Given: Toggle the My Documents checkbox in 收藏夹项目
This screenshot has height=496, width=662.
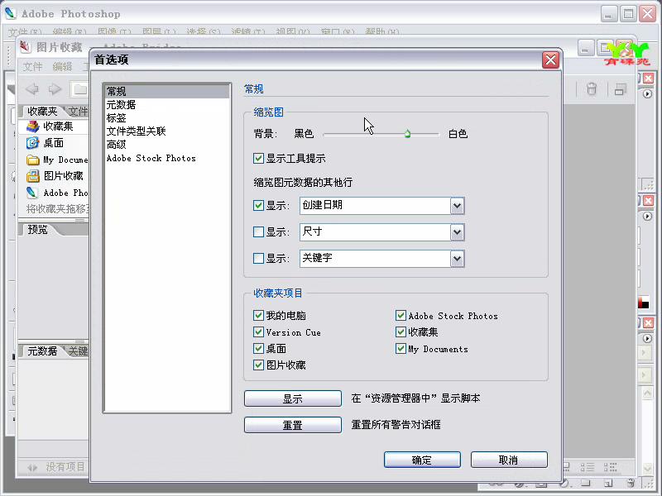Looking at the screenshot, I should pyautogui.click(x=401, y=348).
